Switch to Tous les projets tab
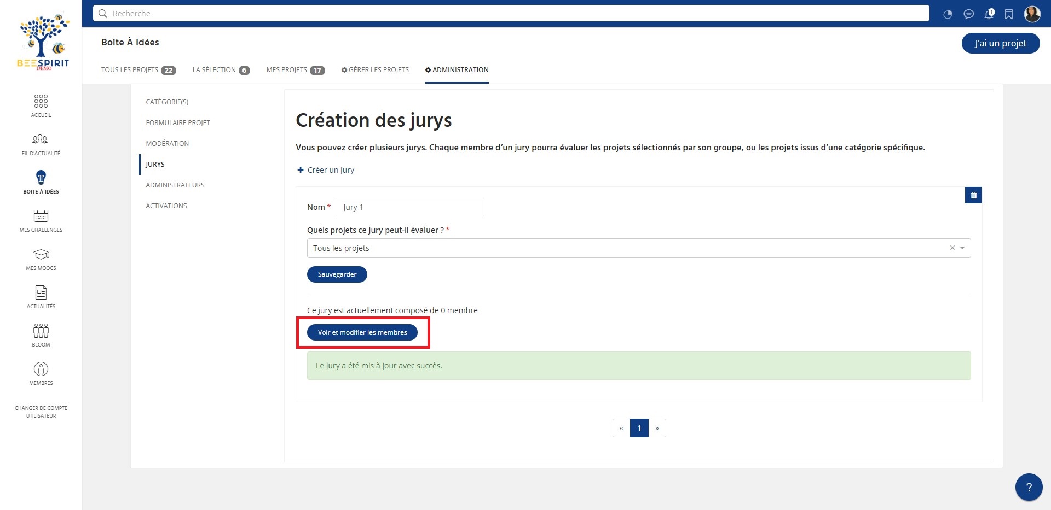The width and height of the screenshot is (1051, 510). (138, 70)
